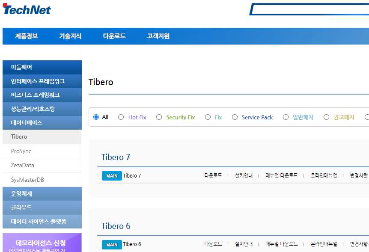369x252 pixels.
Task: Click the MAIN badge for Tibero 6
Action: click(112, 245)
